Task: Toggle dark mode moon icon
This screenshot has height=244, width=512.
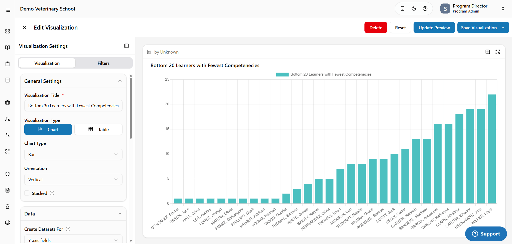Action: (x=414, y=9)
